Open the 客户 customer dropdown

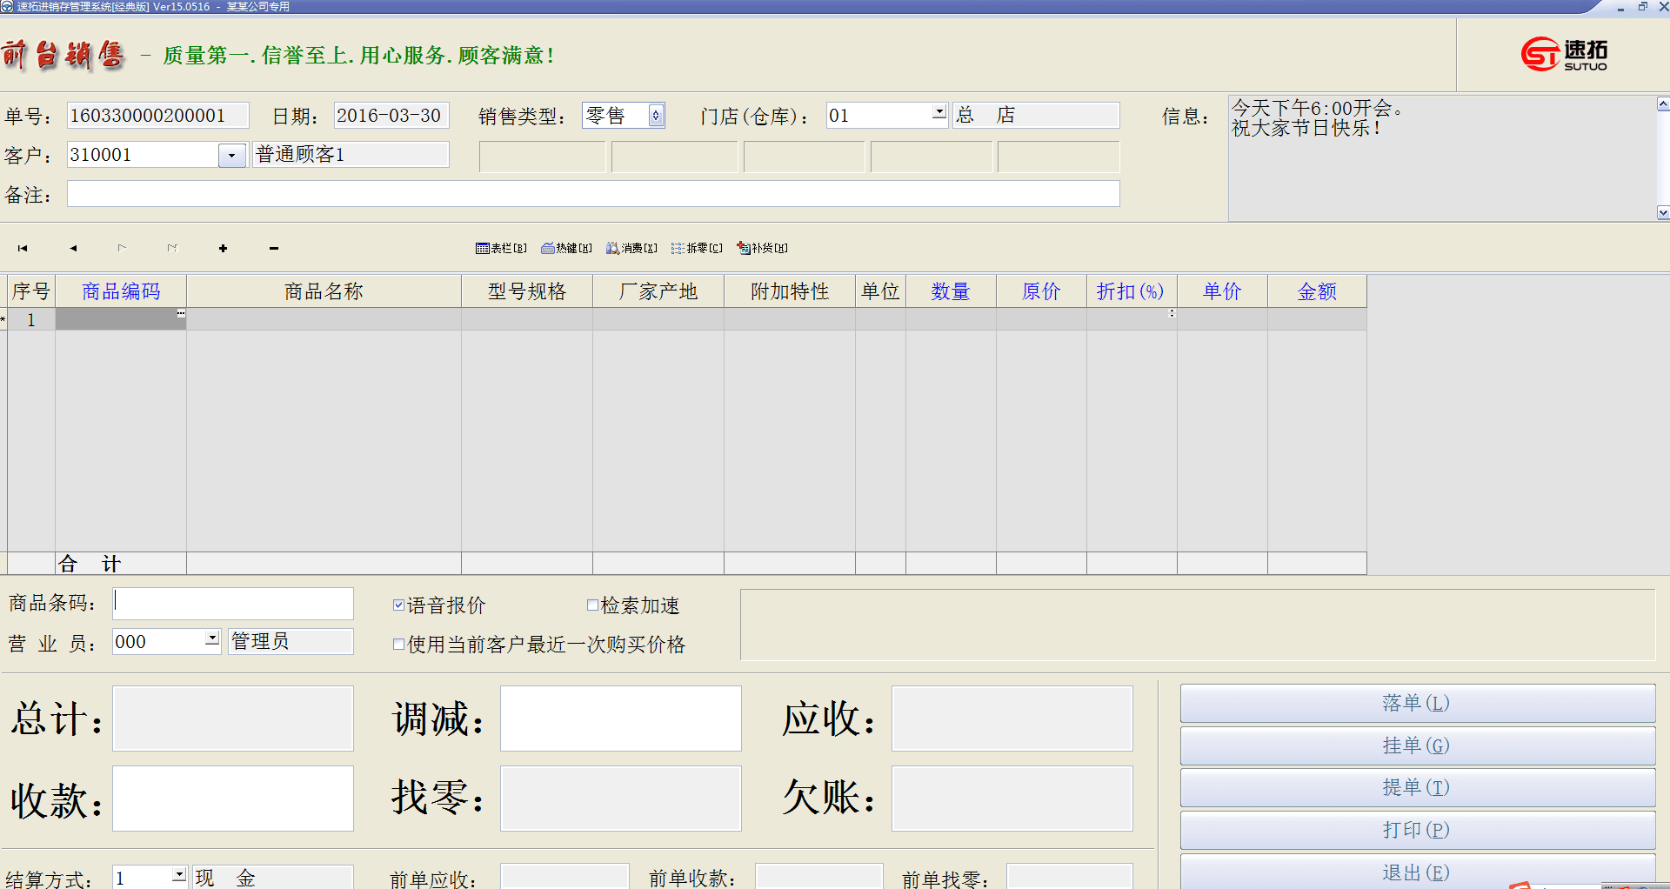tap(230, 154)
